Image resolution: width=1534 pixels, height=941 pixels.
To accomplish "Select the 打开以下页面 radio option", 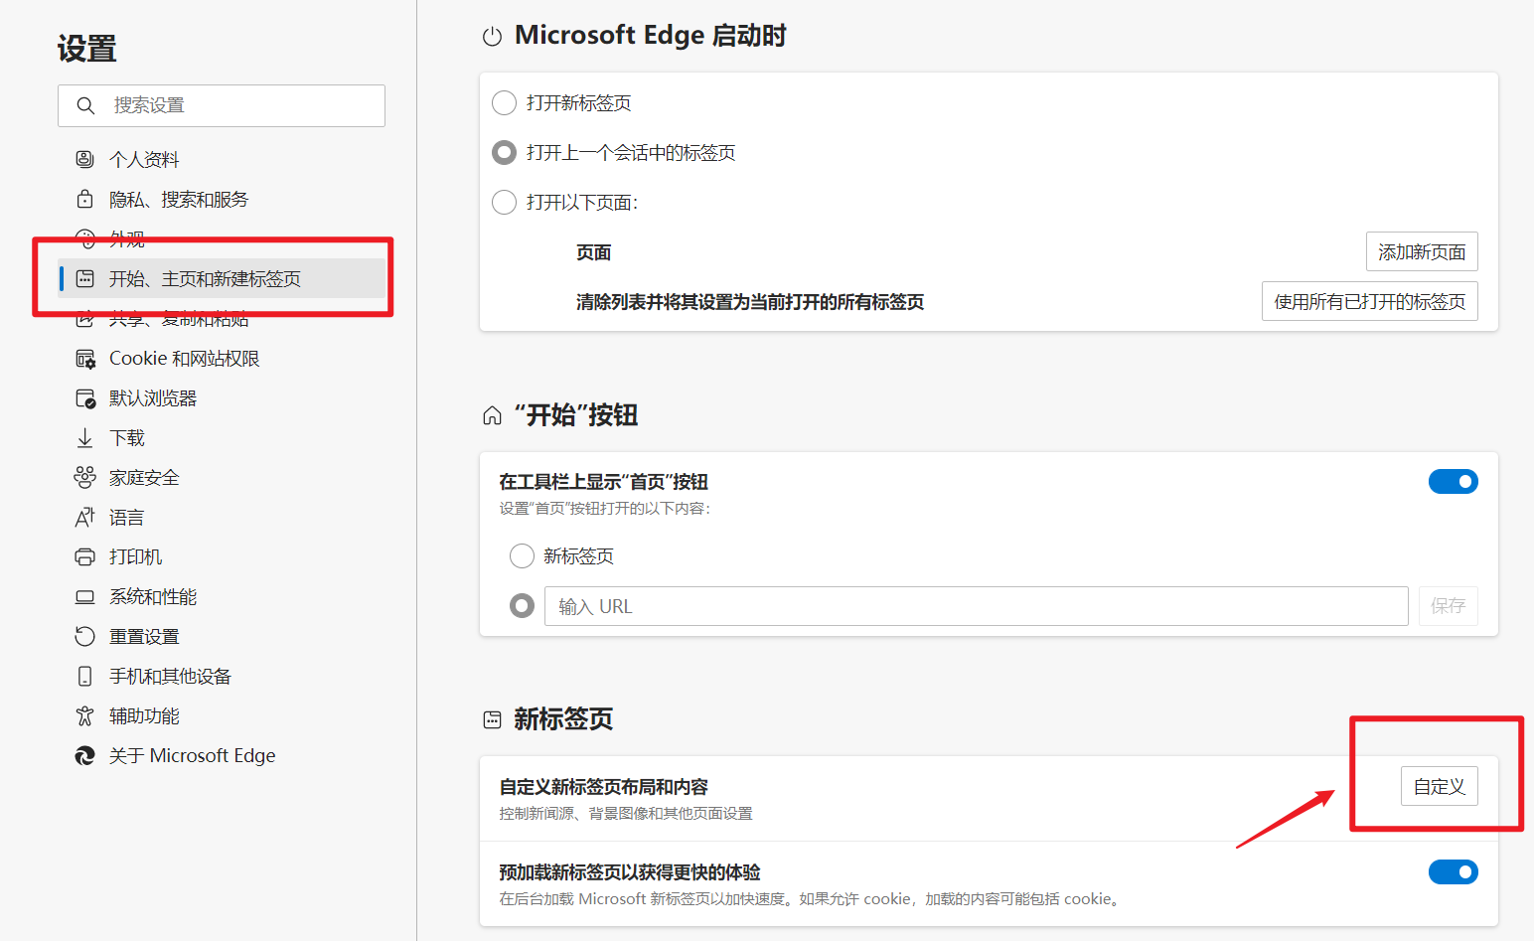I will tap(505, 202).
